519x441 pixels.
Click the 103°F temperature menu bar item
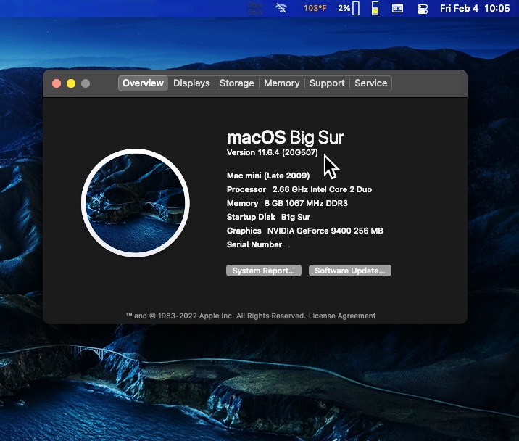point(315,8)
